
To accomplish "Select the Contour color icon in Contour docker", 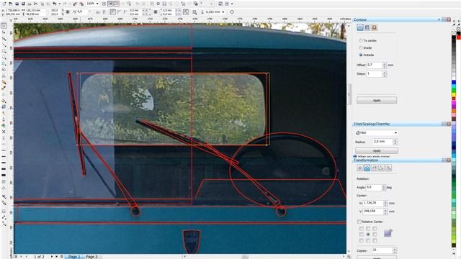I will [367, 27].
